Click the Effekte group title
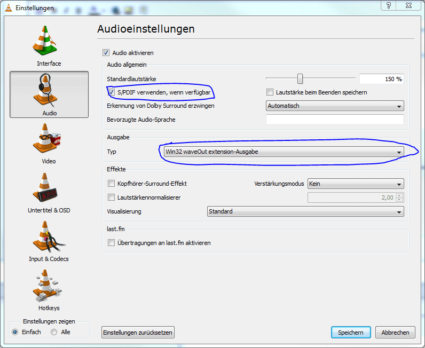Screen dimensions: 425x348 tap(116, 169)
